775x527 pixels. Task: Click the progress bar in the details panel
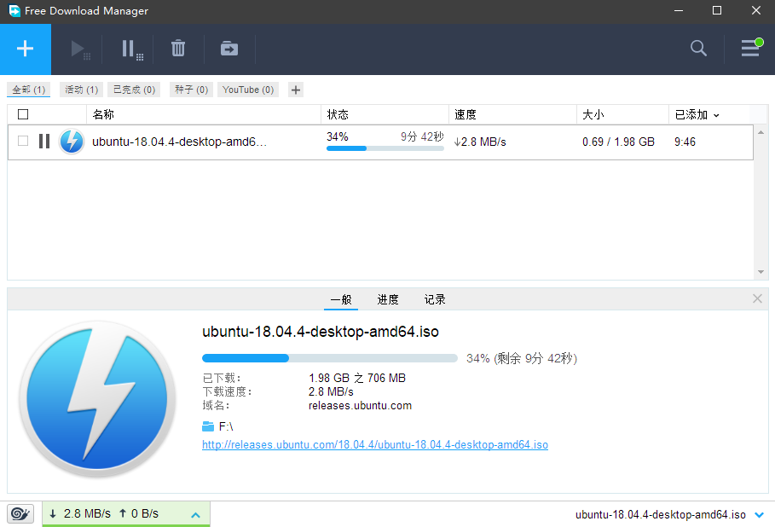(330, 358)
